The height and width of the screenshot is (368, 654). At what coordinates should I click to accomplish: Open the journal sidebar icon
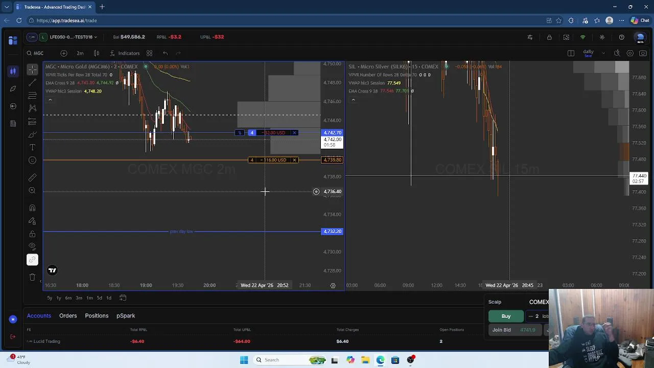coord(13,123)
